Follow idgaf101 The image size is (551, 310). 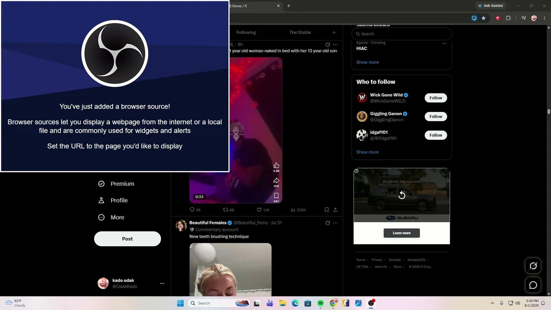[x=436, y=135]
